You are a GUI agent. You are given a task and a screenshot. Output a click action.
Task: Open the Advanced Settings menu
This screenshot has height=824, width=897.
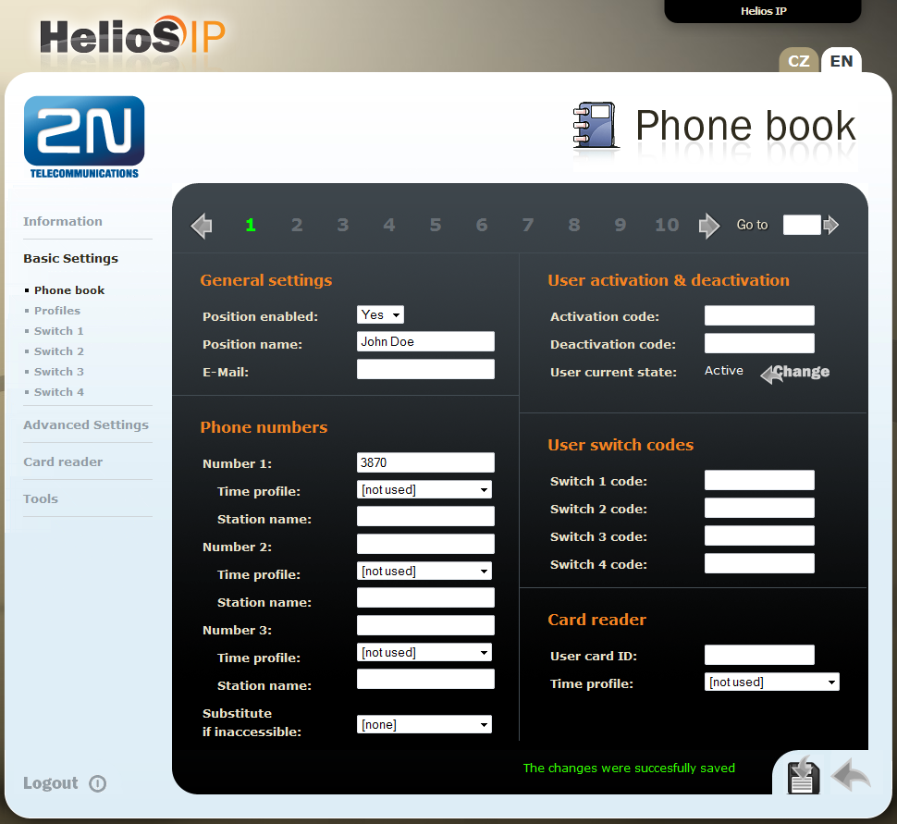coord(86,424)
